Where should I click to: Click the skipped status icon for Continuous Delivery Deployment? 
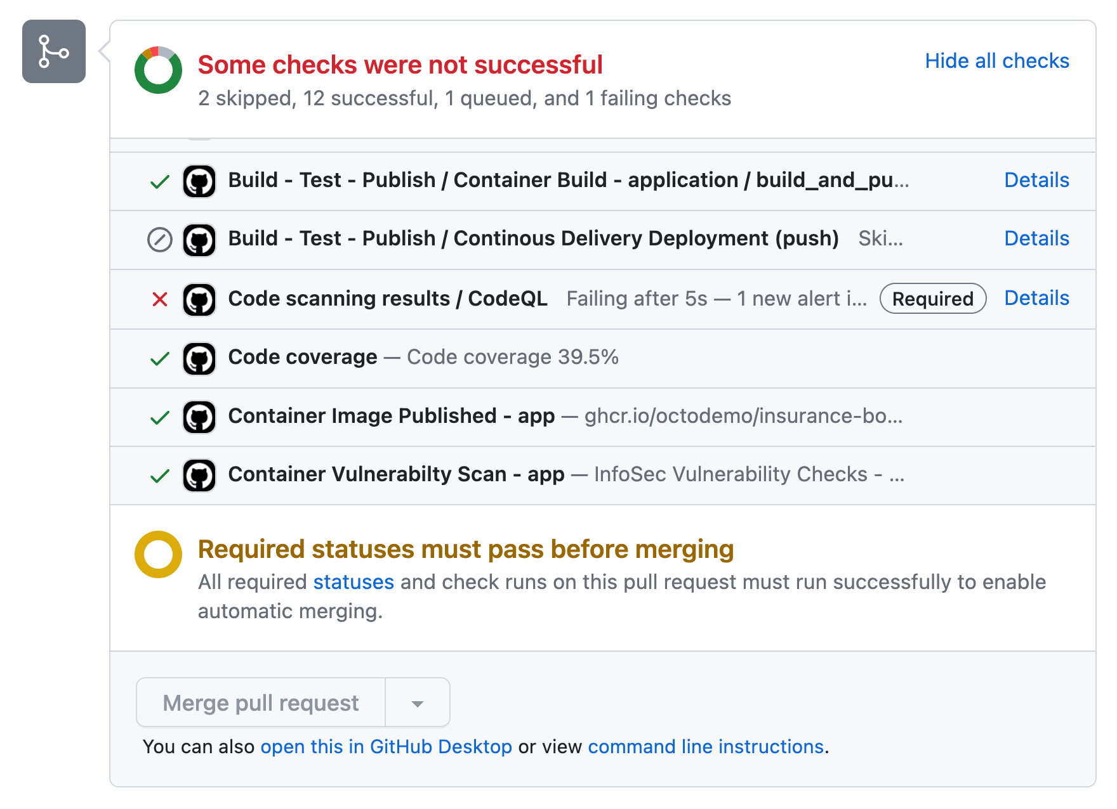point(159,240)
